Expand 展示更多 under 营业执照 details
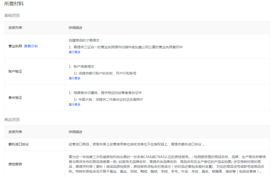The width and height of the screenshot is (276, 177). [75, 52]
